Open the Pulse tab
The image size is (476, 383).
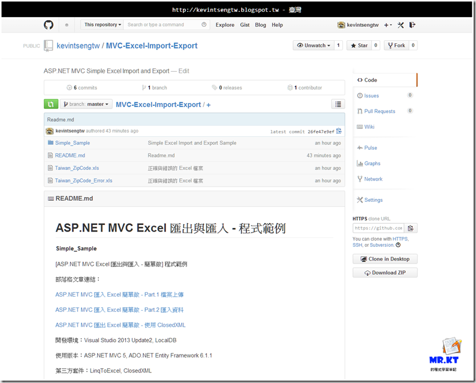(367, 148)
